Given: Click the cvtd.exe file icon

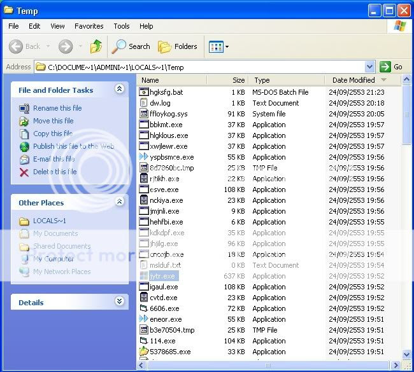Looking at the screenshot, I should click(144, 298).
